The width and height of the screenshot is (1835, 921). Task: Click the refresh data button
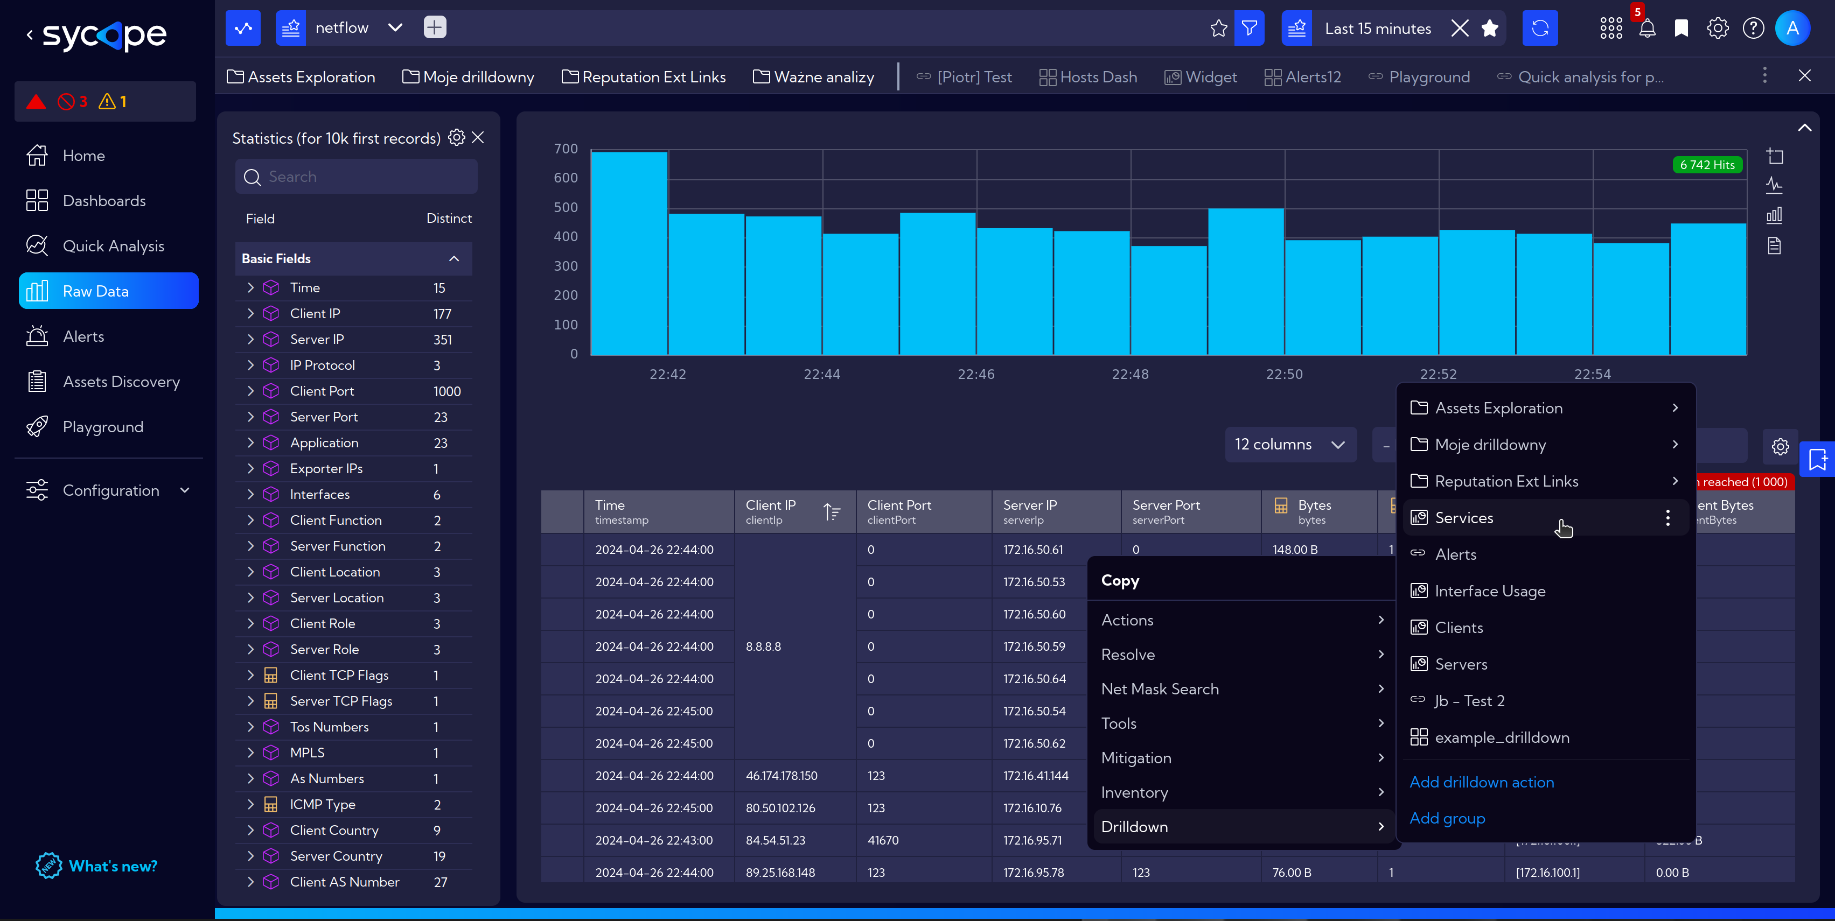[1540, 29]
